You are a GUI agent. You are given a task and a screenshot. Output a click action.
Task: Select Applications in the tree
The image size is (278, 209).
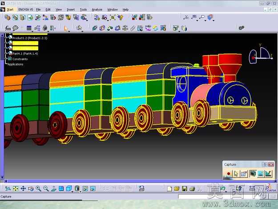click(15, 64)
